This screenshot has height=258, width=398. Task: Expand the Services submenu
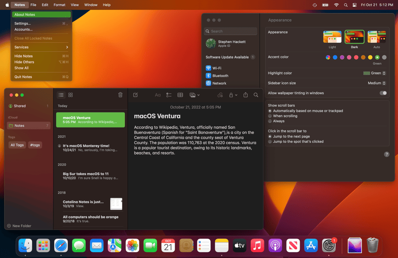pos(41,47)
